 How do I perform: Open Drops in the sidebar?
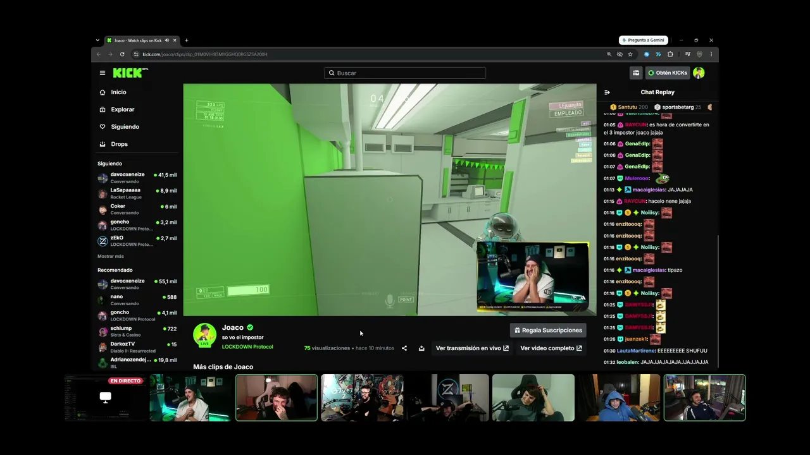pos(119,144)
